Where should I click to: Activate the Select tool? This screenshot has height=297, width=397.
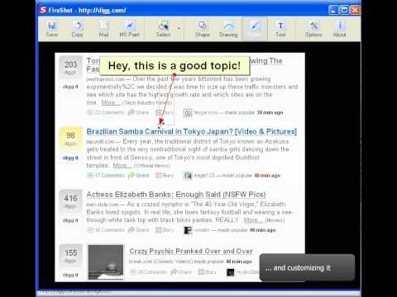tap(163, 29)
